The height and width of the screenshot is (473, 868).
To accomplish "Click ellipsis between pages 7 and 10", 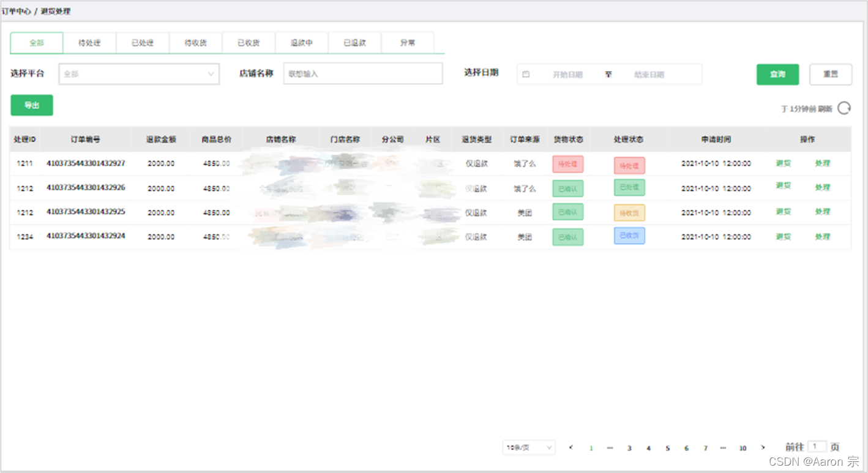I will coord(723,448).
